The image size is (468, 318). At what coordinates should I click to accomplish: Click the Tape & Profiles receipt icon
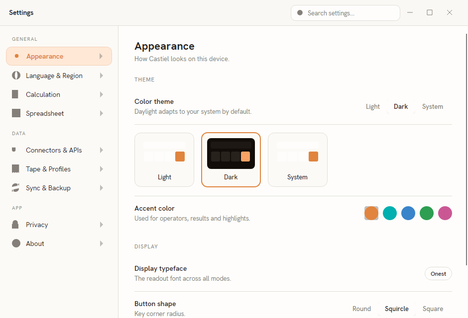click(x=15, y=169)
